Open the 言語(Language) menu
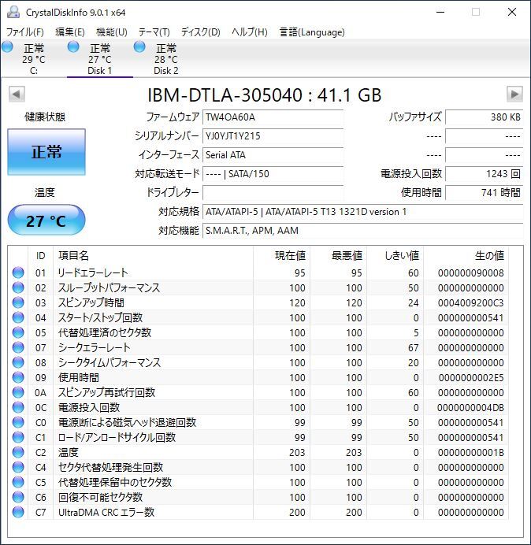 pyautogui.click(x=312, y=32)
